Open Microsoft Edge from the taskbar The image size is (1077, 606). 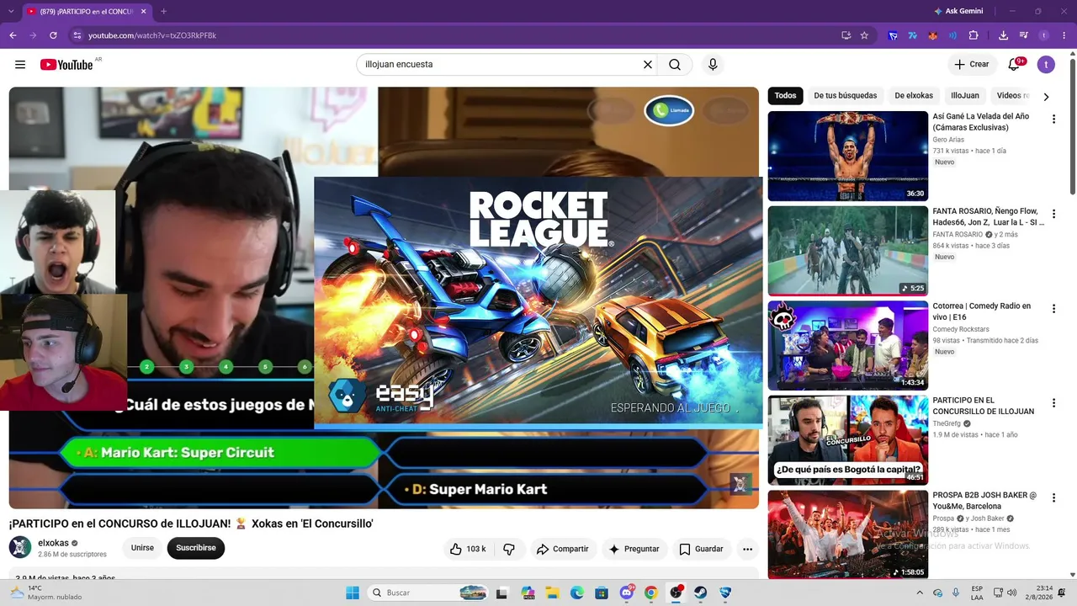(576, 593)
